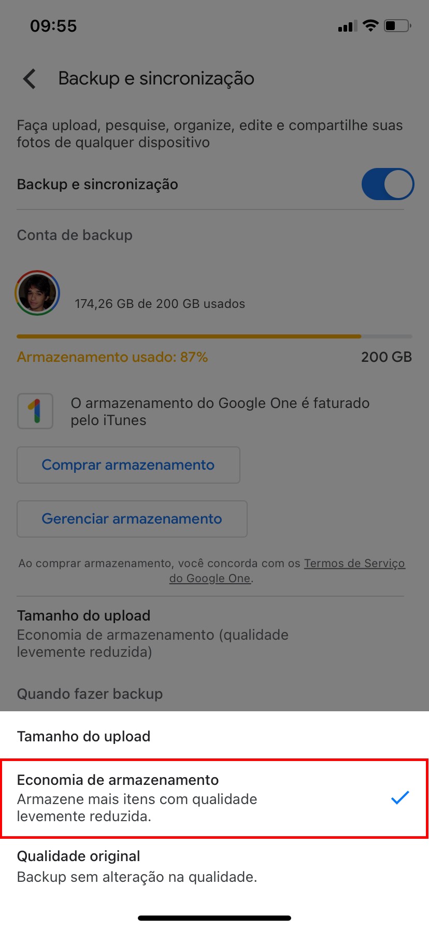
Task: Tap the 174,26 GB de 200 GB usados text
Action: [x=160, y=304]
